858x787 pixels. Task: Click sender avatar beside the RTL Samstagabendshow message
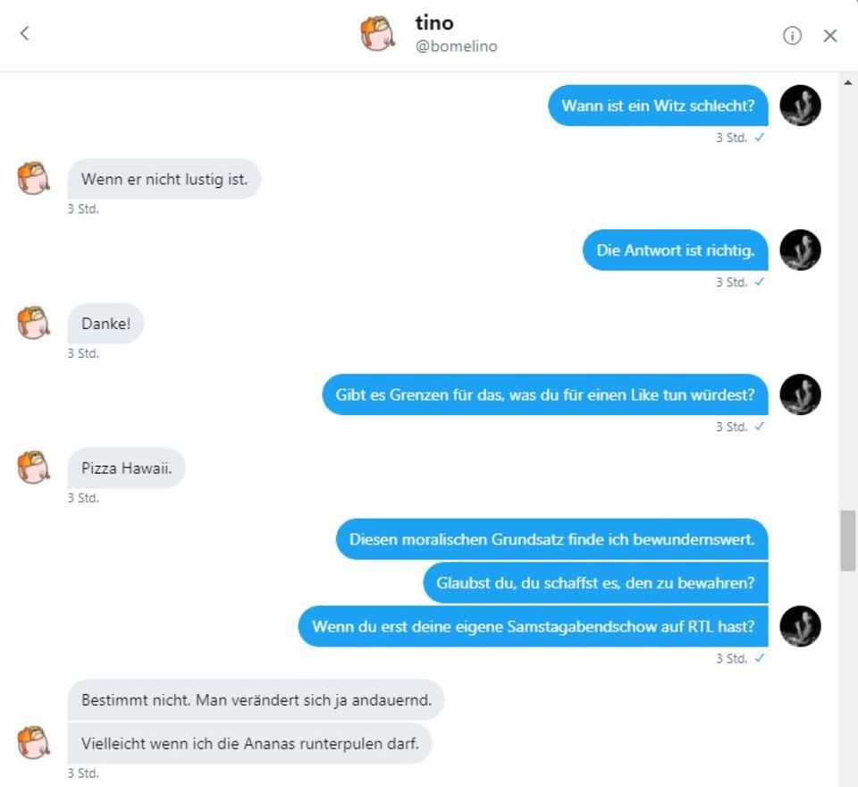pos(800,626)
